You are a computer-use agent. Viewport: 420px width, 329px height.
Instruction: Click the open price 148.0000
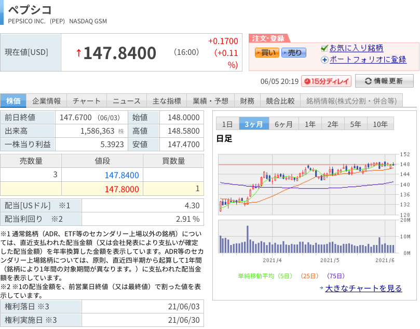[184, 117]
